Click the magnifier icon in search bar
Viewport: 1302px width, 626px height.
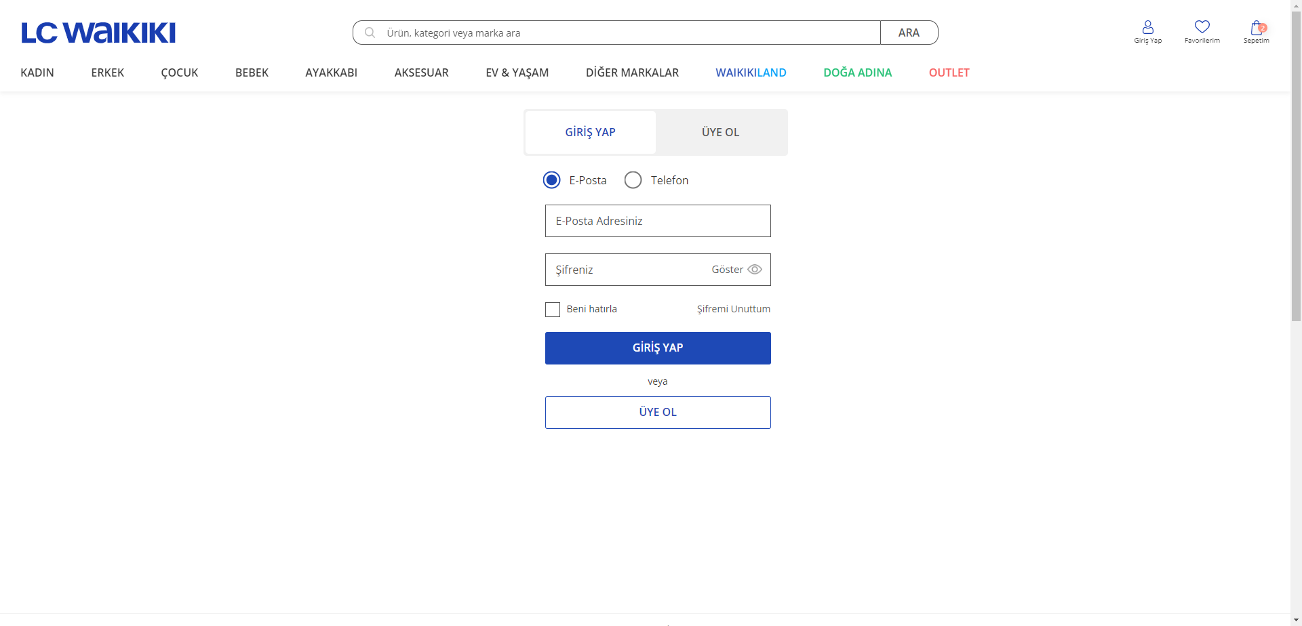pyautogui.click(x=370, y=33)
